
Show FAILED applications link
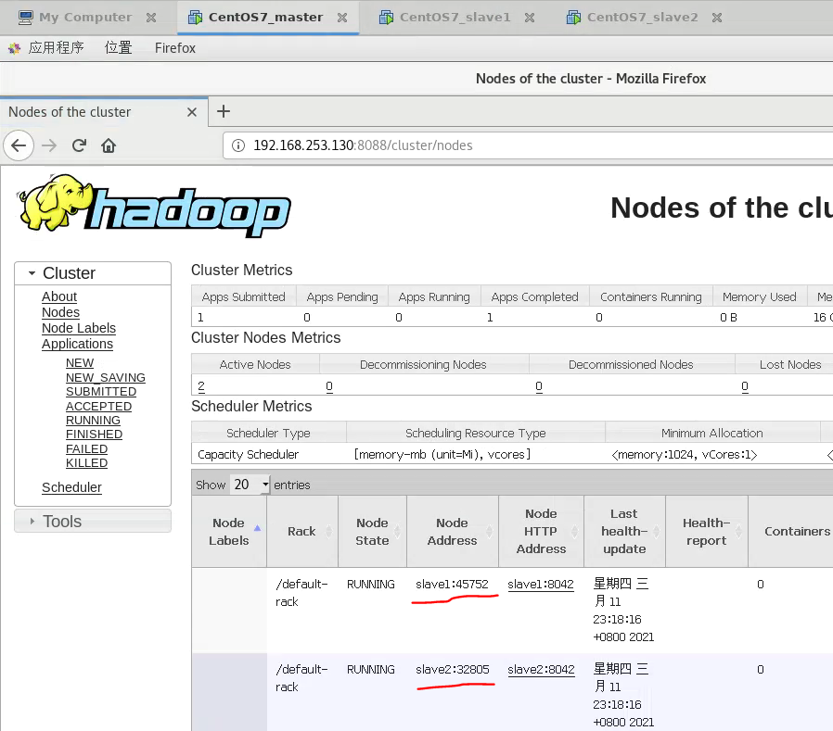86,448
